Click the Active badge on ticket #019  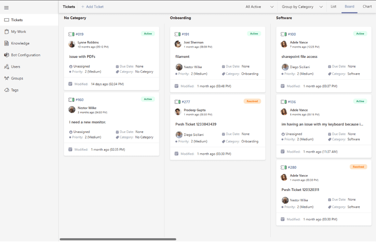pyautogui.click(x=148, y=33)
